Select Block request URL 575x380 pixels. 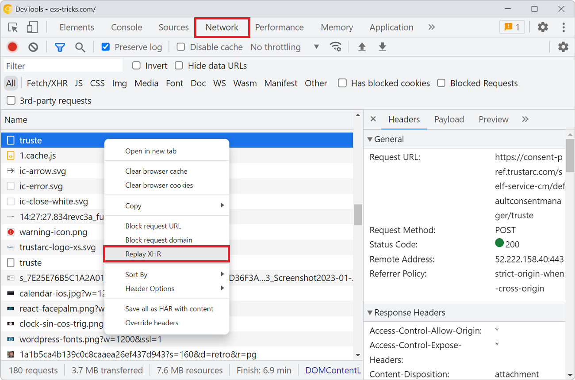pos(167,226)
